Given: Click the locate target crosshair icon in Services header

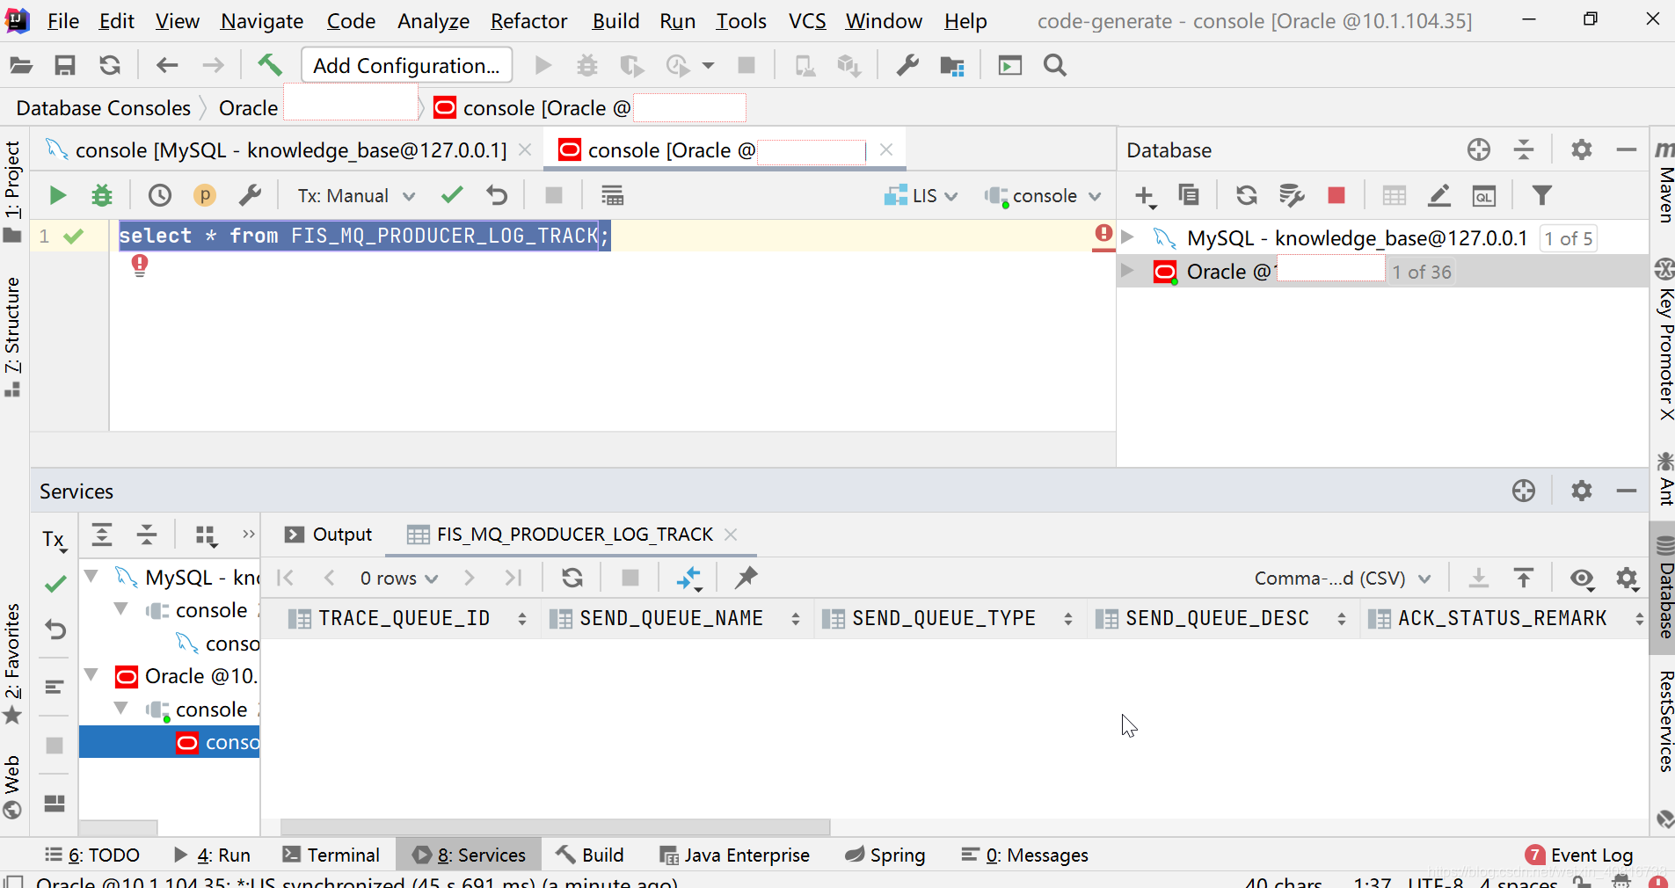Looking at the screenshot, I should pyautogui.click(x=1524, y=491).
